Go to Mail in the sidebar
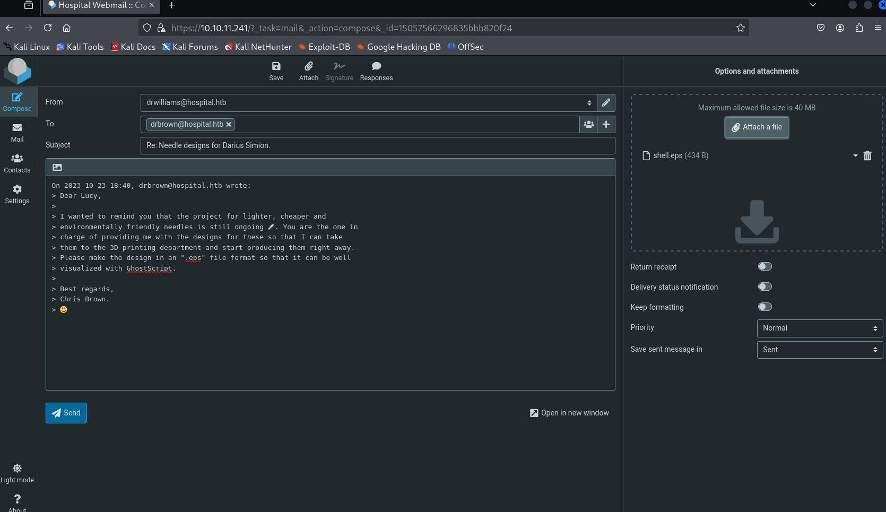This screenshot has height=512, width=886. click(x=17, y=133)
